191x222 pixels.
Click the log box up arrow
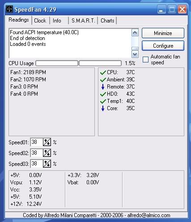pos(135,33)
